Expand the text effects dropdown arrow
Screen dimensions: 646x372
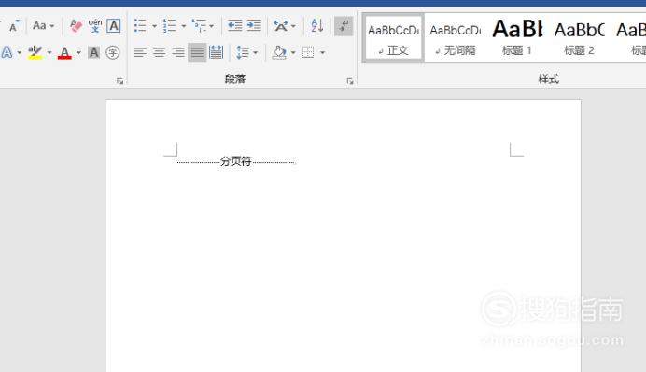[x=19, y=52]
